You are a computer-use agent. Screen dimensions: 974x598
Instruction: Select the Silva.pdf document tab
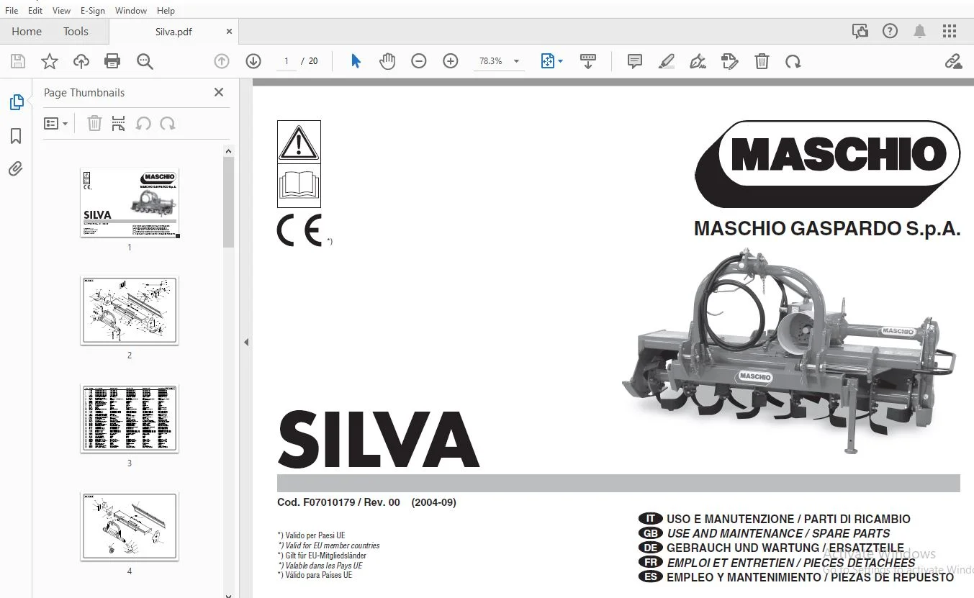point(173,32)
